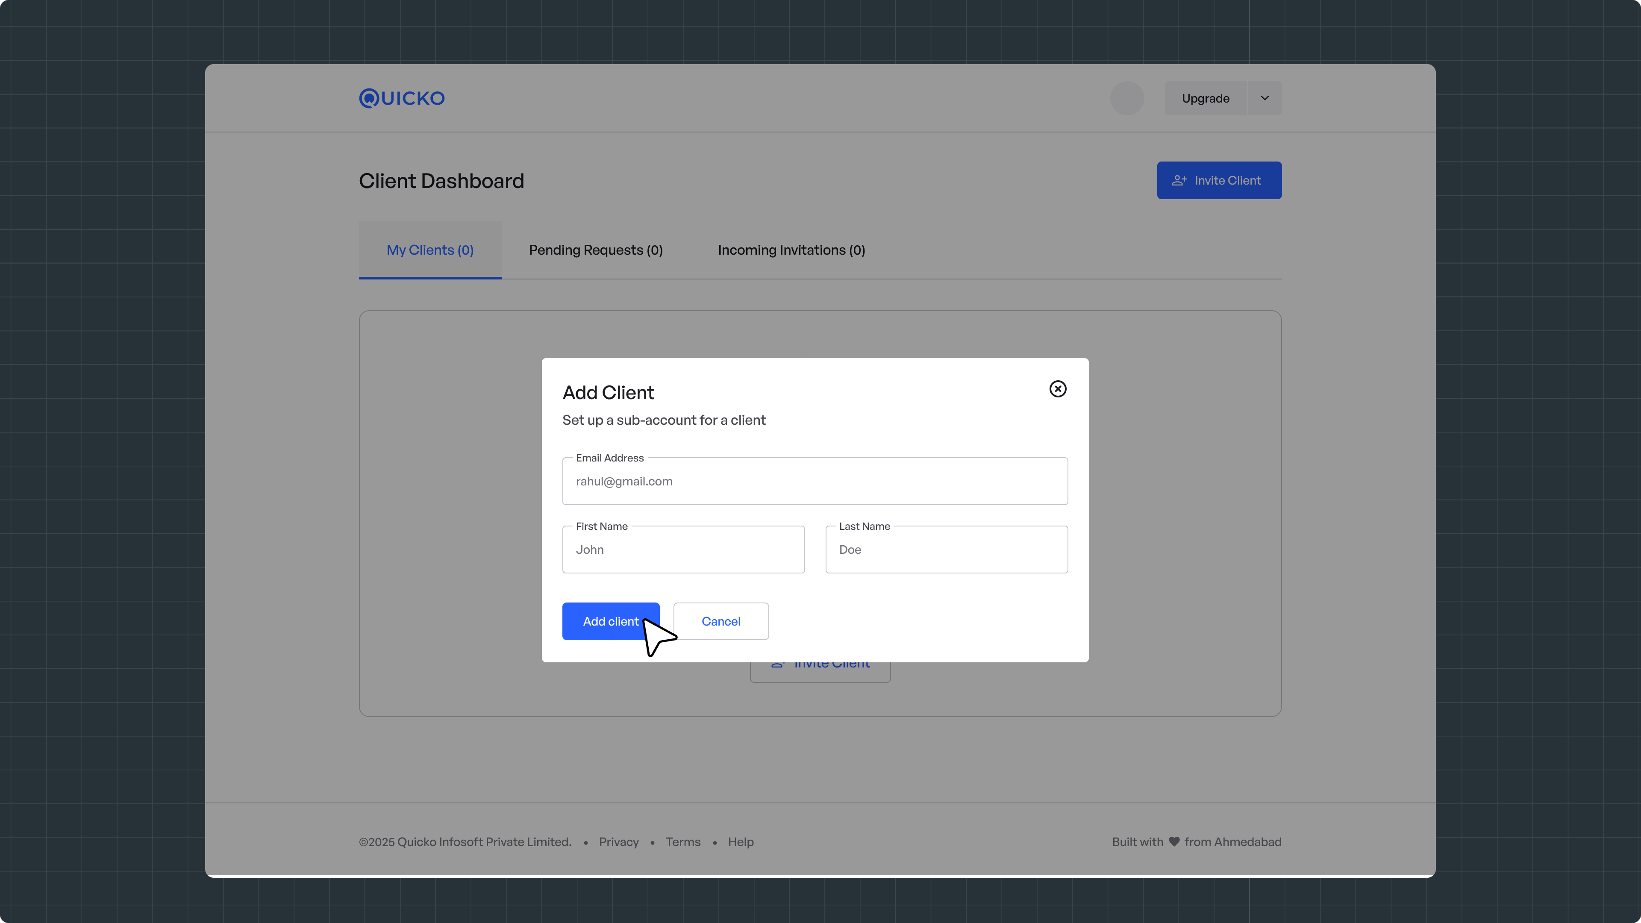Viewport: 1641px width, 923px height.
Task: Select the Incoming Invitations (0) tab
Action: tap(791, 250)
